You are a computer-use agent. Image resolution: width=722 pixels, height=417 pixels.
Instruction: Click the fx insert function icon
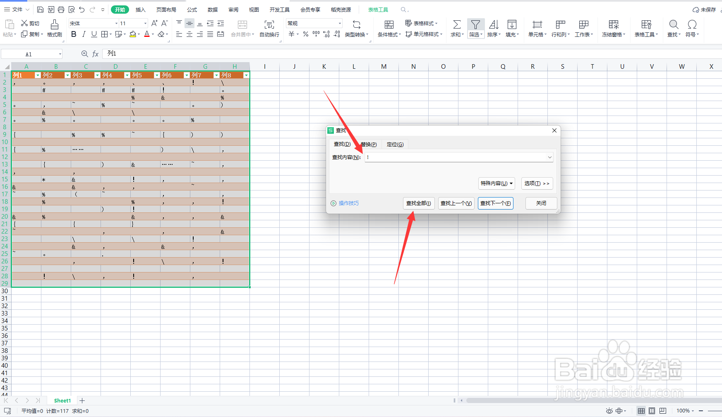click(x=95, y=54)
